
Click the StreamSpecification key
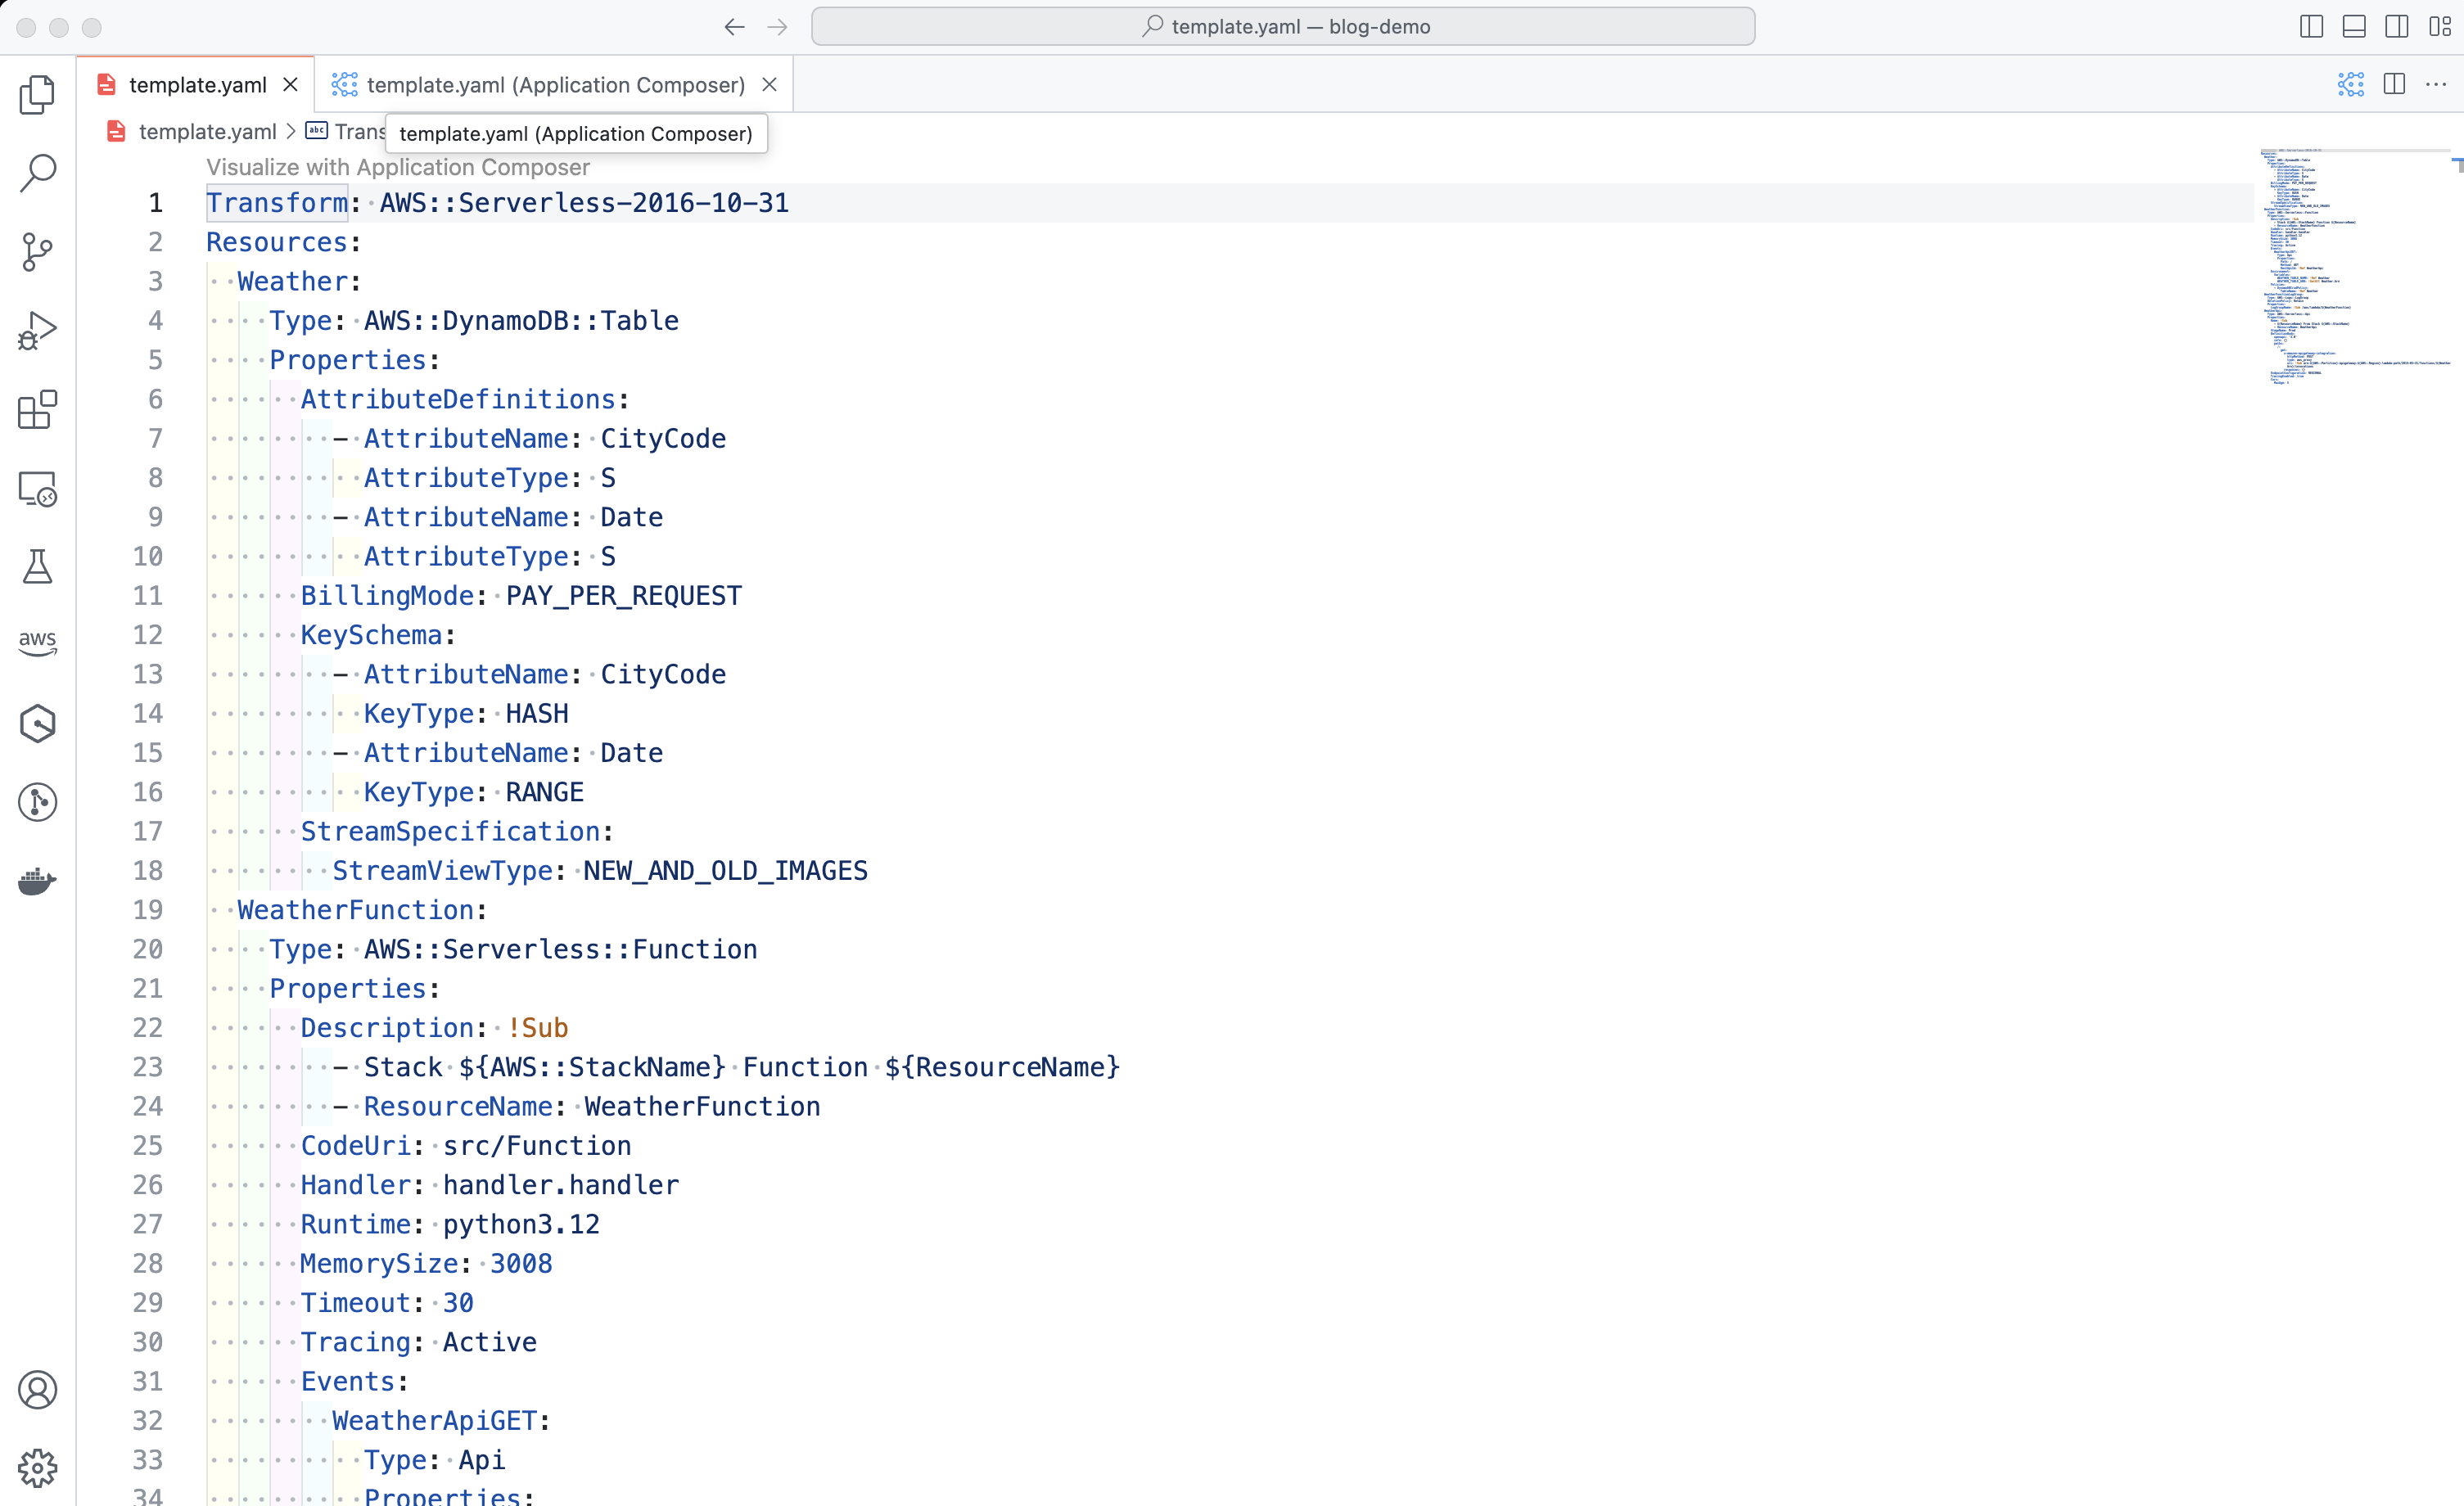point(450,831)
